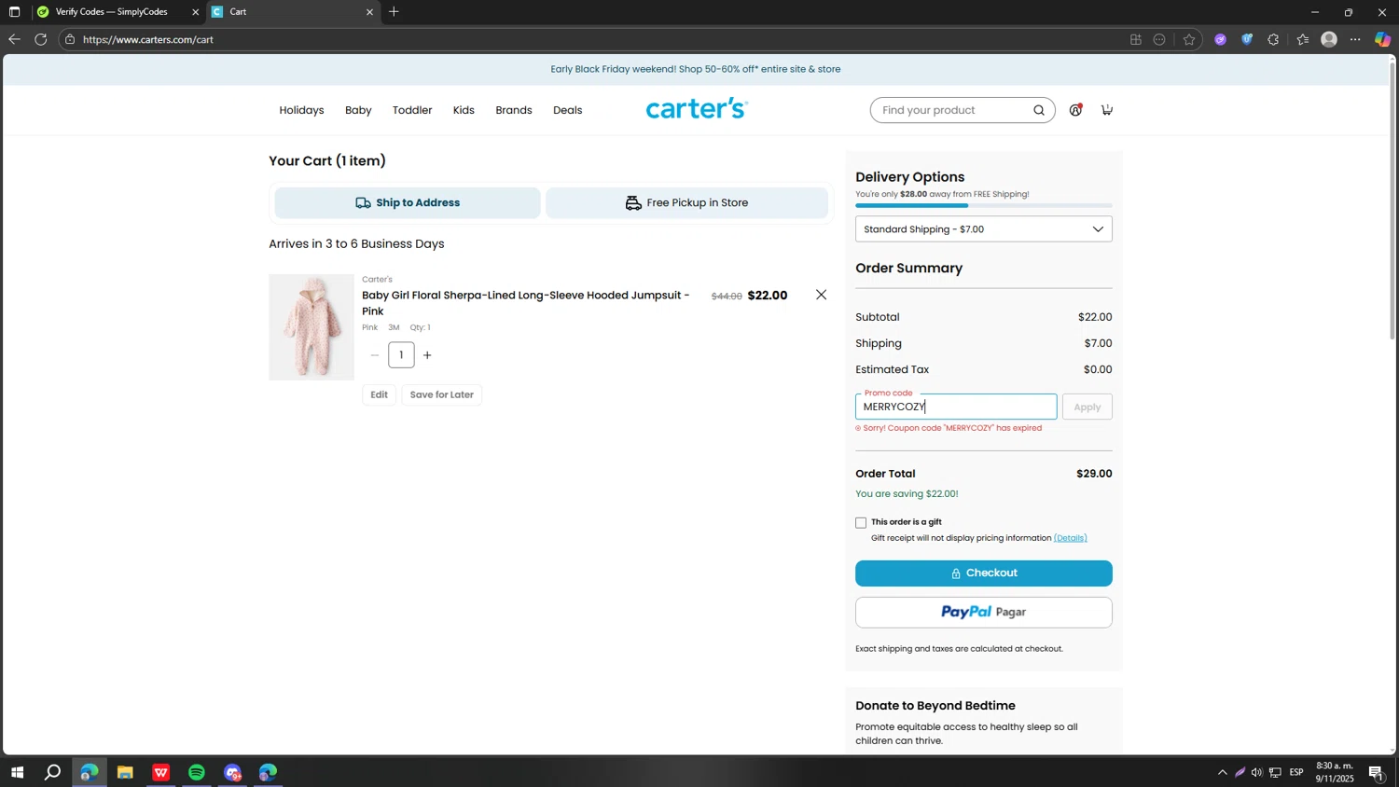Click the Apply promo button
The height and width of the screenshot is (787, 1399).
pos(1087,407)
